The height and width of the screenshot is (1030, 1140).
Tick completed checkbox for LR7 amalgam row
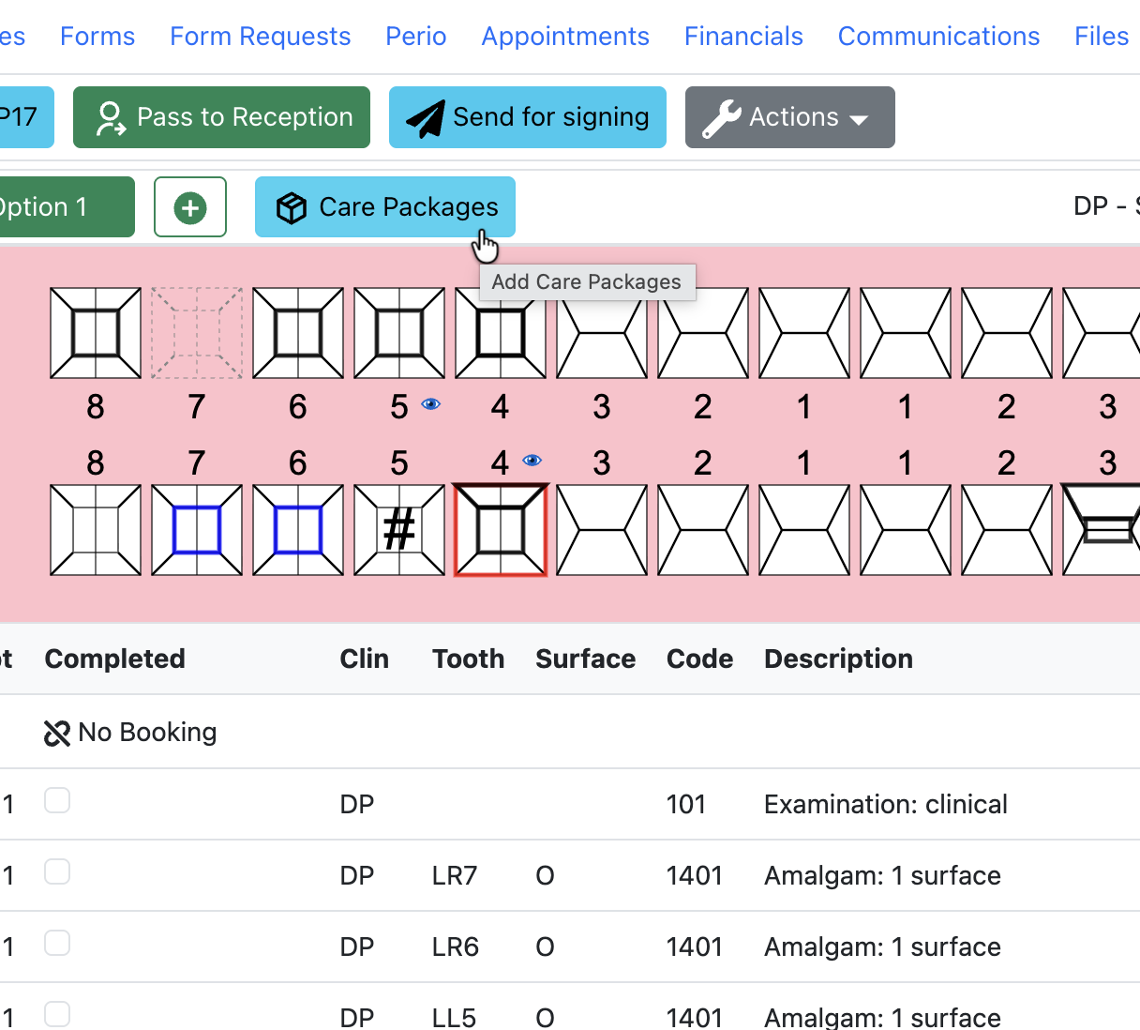pyautogui.click(x=57, y=872)
